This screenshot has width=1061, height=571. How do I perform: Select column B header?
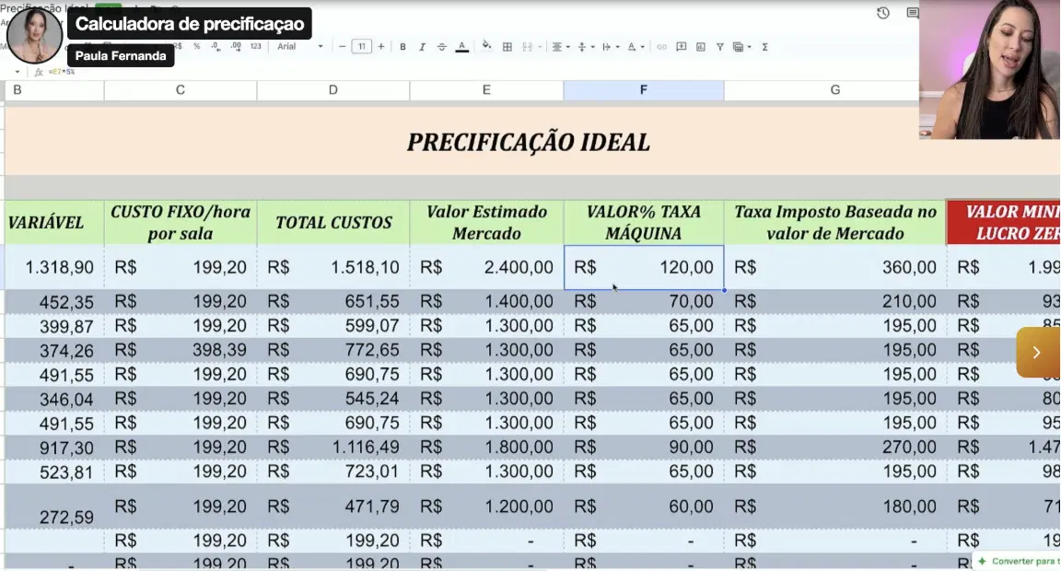(54, 90)
